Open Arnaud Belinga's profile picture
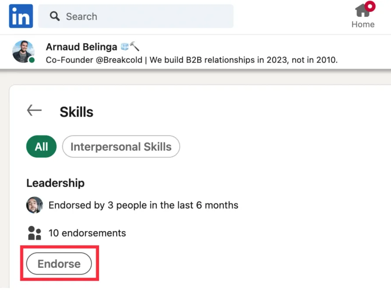Image resolution: width=391 pixels, height=290 pixels. tap(23, 52)
